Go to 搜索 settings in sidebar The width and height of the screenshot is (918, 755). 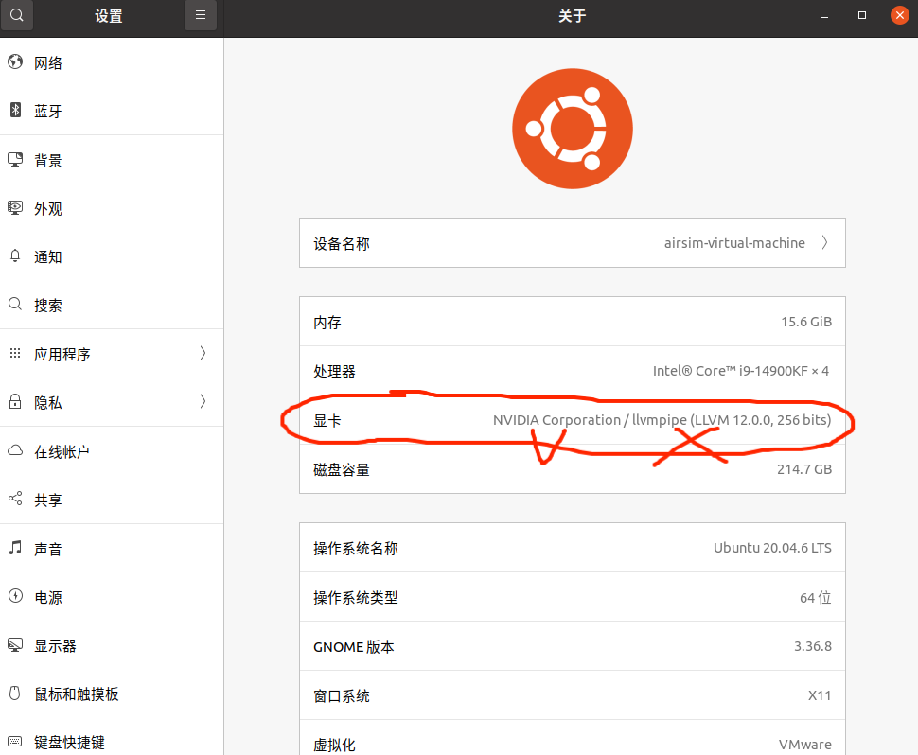(x=112, y=305)
